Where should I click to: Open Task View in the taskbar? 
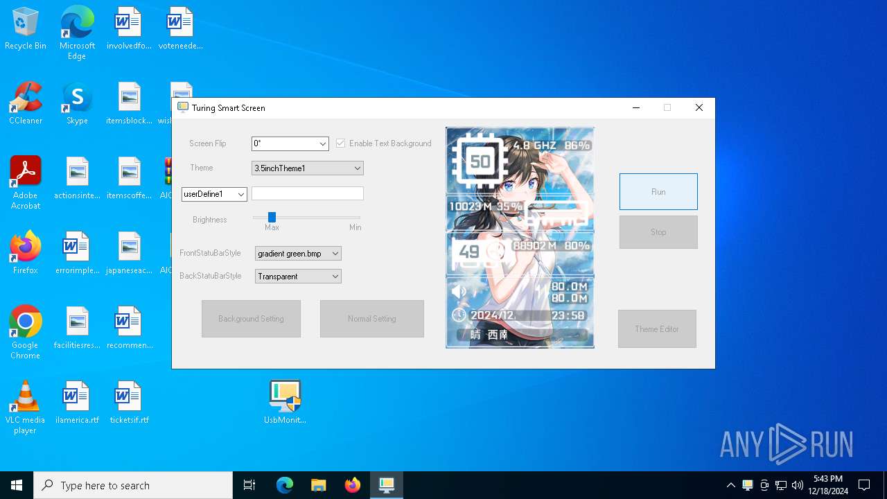click(249, 485)
